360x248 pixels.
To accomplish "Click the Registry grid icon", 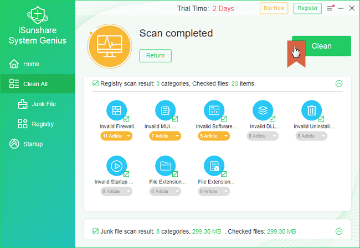I will (23, 124).
